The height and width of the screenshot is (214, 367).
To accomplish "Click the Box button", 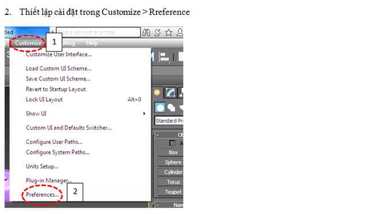I will [171, 152].
